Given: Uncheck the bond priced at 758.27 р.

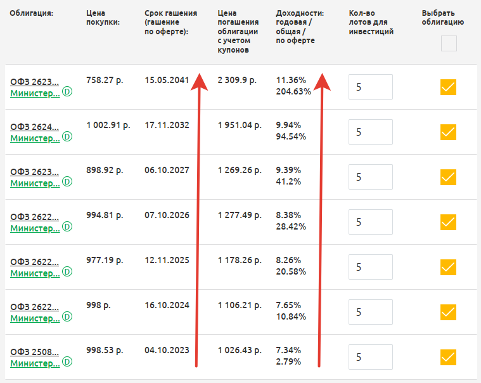Looking at the screenshot, I should [449, 88].
